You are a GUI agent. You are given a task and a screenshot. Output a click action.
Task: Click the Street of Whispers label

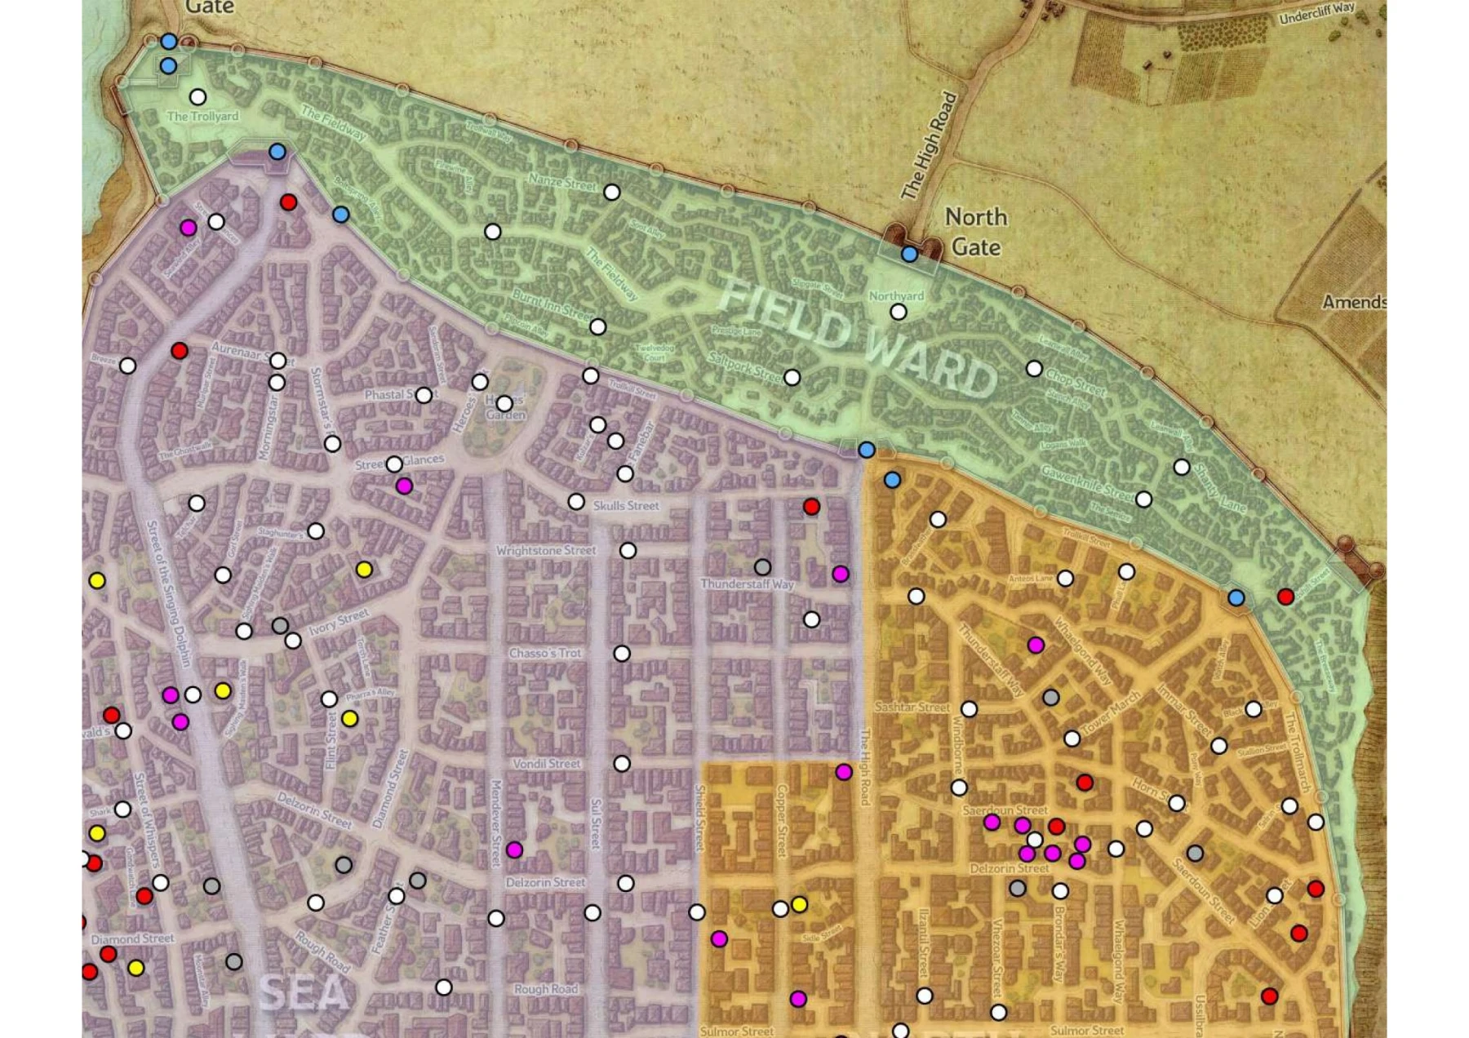(x=145, y=819)
